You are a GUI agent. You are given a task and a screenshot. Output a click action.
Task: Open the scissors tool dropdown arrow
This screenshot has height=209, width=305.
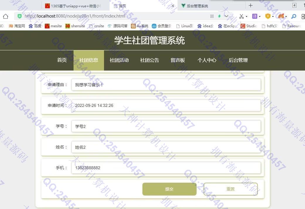coord(247,16)
